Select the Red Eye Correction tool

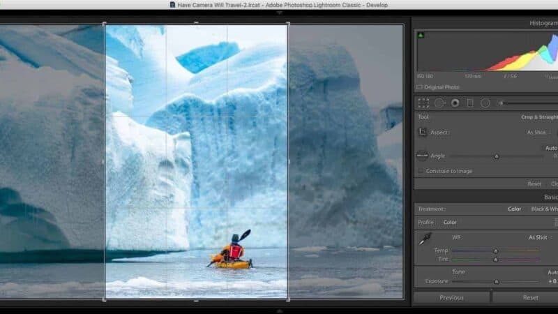tap(455, 103)
